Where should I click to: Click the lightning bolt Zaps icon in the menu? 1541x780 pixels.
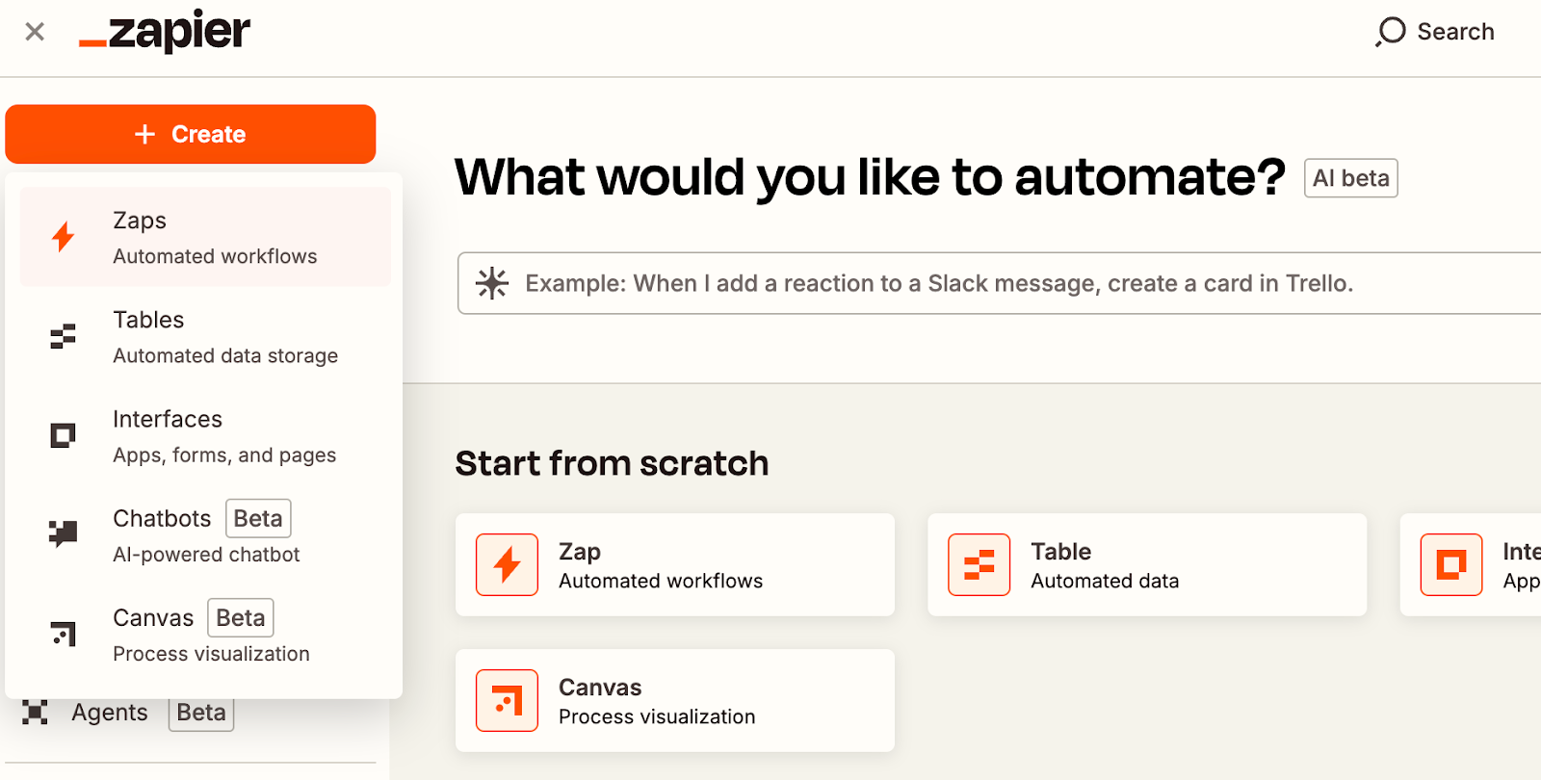pyautogui.click(x=64, y=237)
